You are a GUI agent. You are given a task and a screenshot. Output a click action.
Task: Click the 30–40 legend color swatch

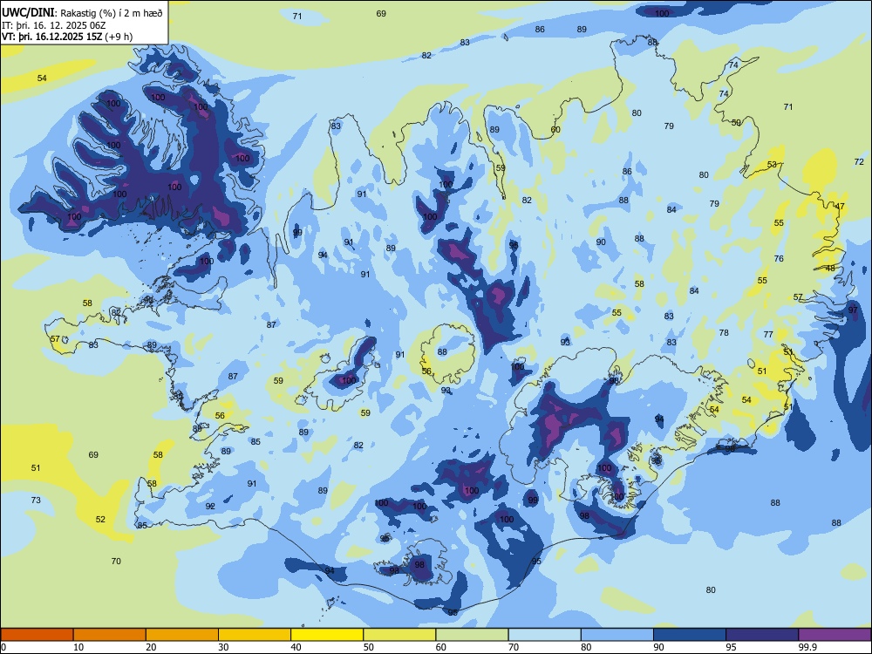pos(255,635)
